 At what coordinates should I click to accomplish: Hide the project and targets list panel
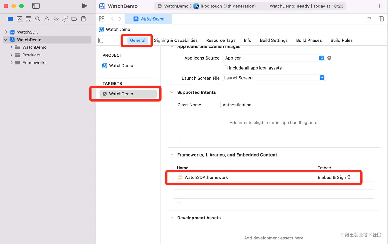(101, 40)
